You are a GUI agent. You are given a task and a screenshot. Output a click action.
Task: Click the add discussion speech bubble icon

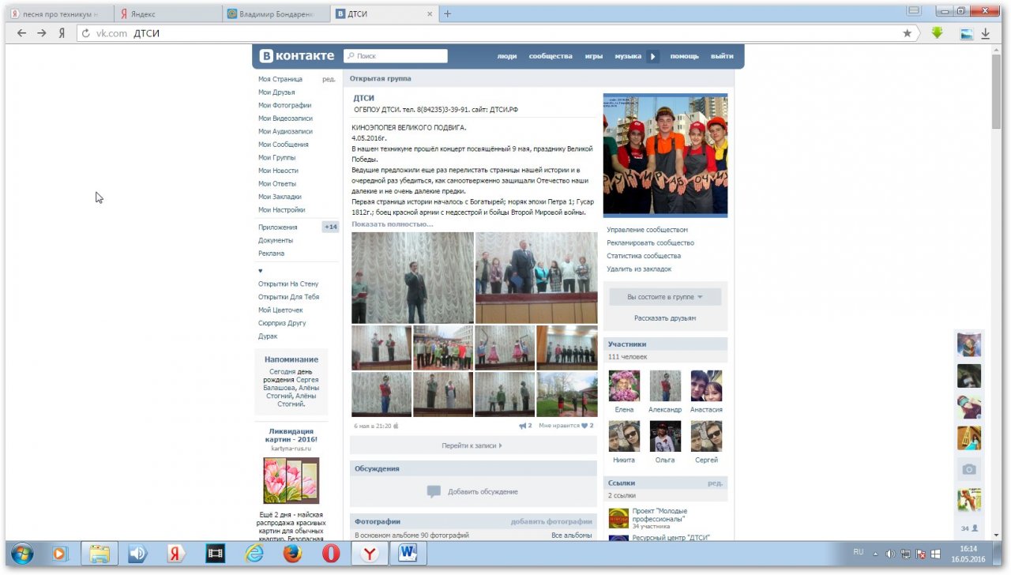(434, 491)
